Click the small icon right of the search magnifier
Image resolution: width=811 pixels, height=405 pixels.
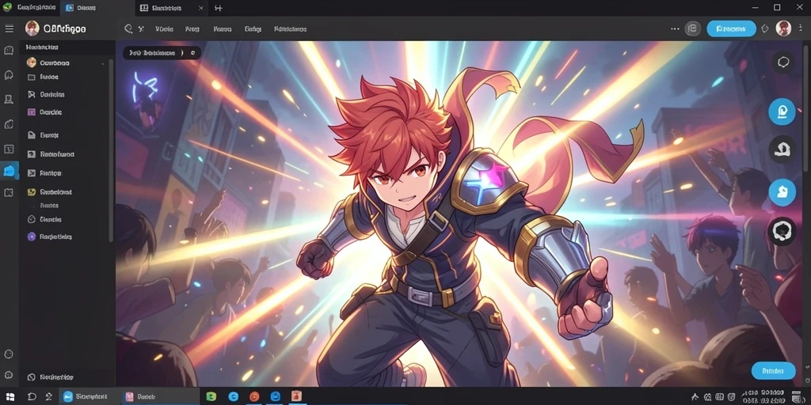tap(141, 29)
